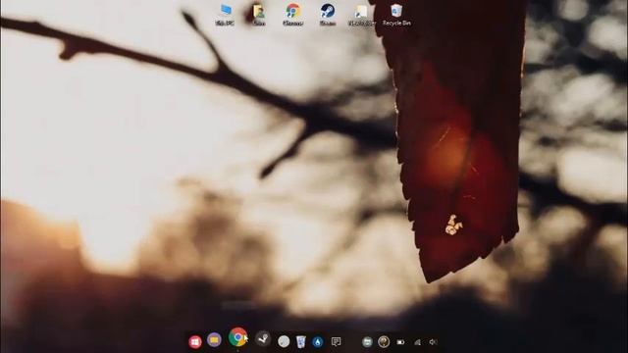628x353 pixels.
Task: Open the speaker volume tray icon
Action: point(433,342)
